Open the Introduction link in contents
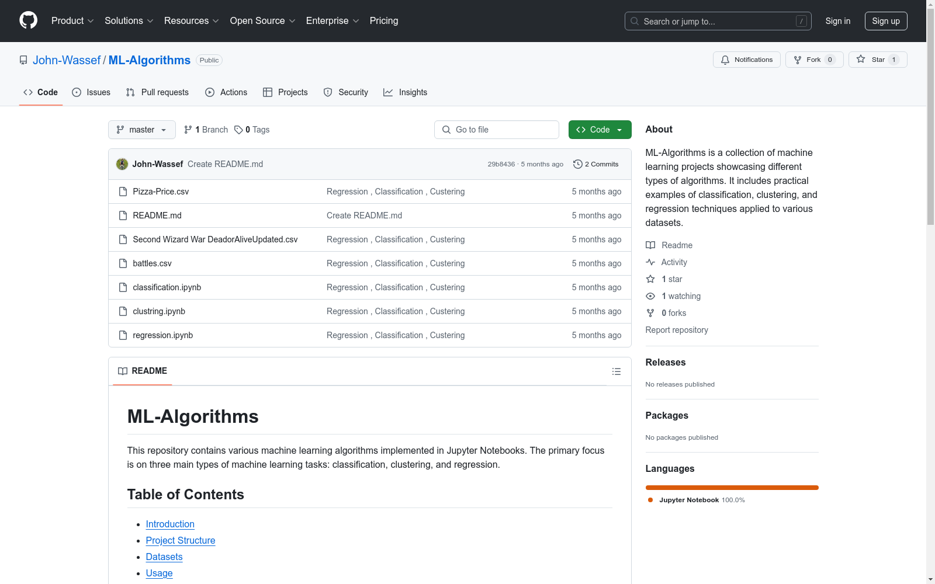 [170, 524]
